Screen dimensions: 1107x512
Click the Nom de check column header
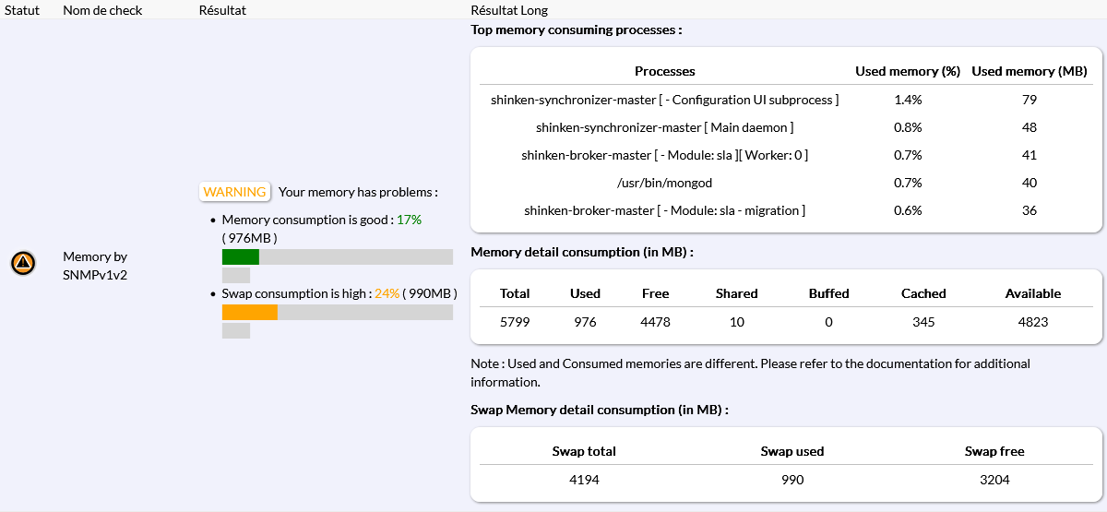(102, 10)
